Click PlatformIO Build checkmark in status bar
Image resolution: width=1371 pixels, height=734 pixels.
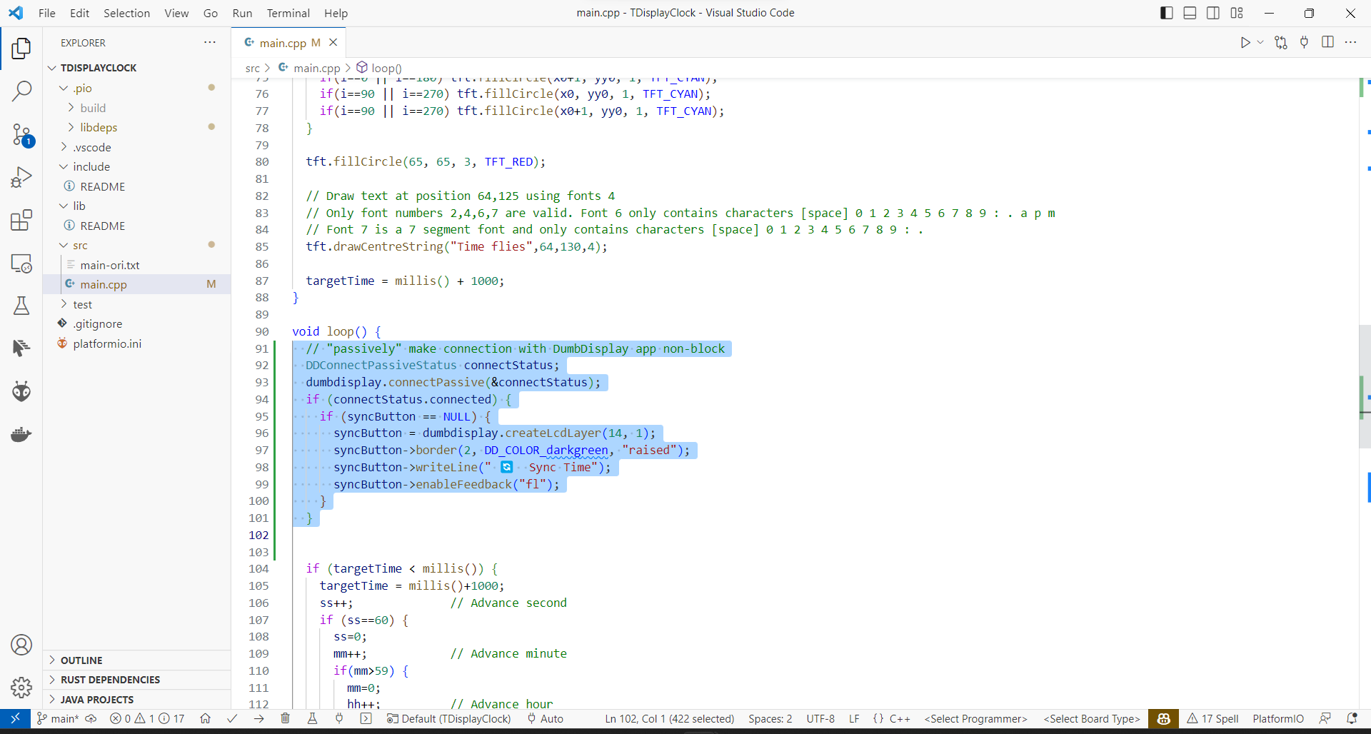point(232,719)
